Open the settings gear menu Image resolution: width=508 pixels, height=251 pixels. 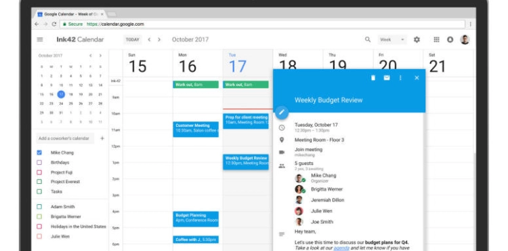click(417, 39)
